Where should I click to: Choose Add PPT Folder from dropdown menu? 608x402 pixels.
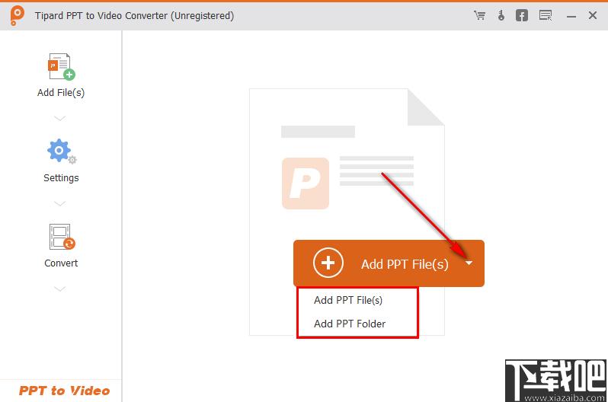click(x=350, y=324)
